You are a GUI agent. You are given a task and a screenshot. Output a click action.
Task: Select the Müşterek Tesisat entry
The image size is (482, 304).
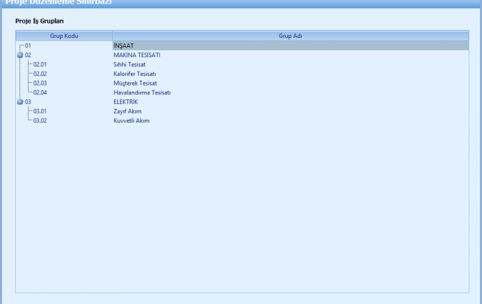pyautogui.click(x=135, y=83)
